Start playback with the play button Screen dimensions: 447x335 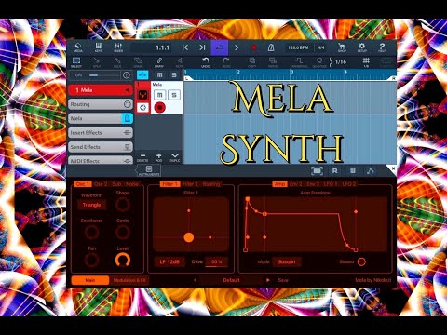[237, 47]
